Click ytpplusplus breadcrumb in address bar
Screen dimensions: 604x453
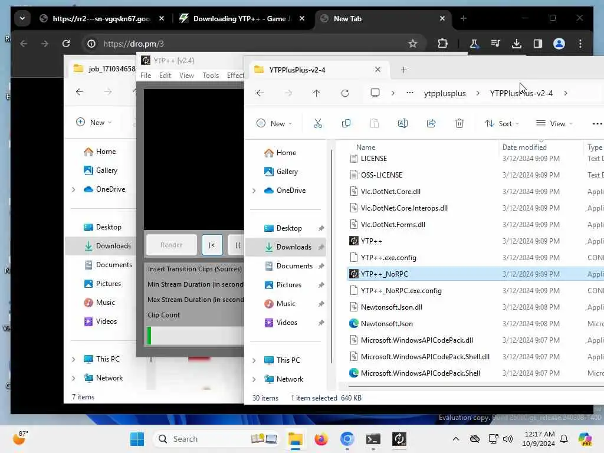[x=445, y=93]
